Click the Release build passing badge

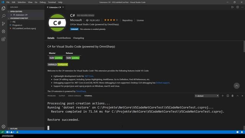[x=73, y=58]
